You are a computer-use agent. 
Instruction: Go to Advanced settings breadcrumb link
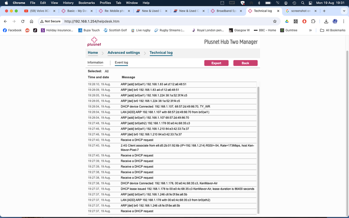pos(123,53)
